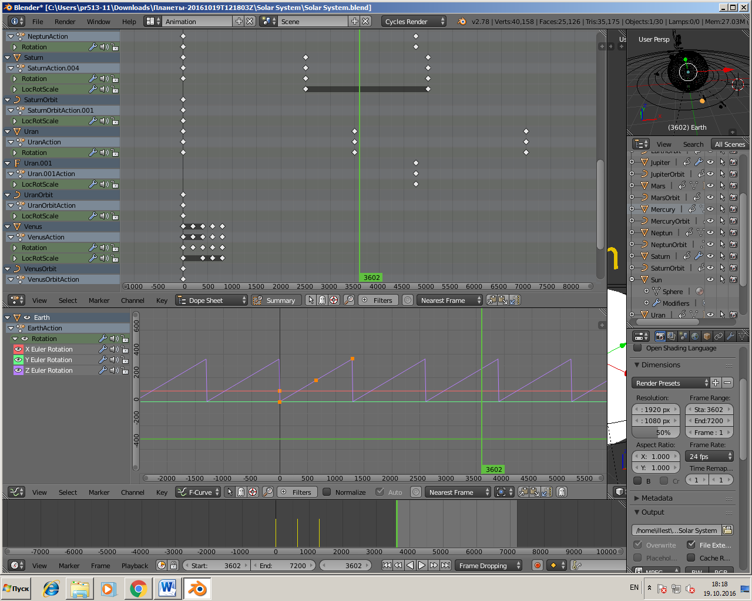
Task: Click the resolution percentage 50% slider
Action: click(x=656, y=433)
